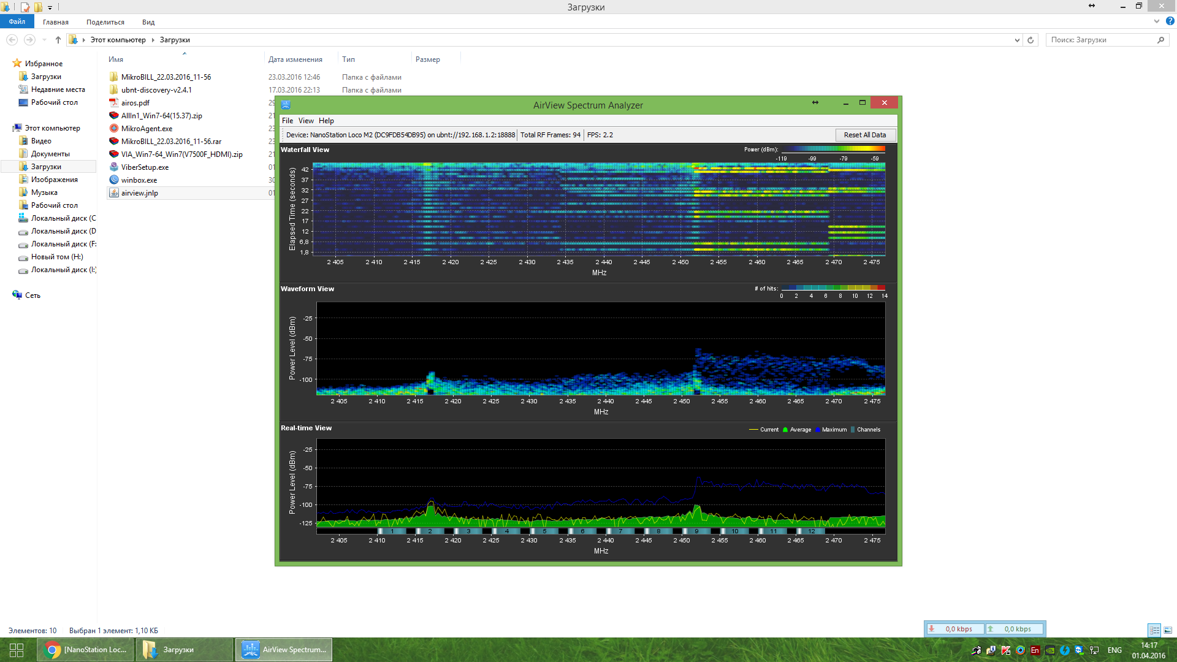Screen dimensions: 1177x662
Task: Open the File menu in AirView
Action: tap(288, 121)
